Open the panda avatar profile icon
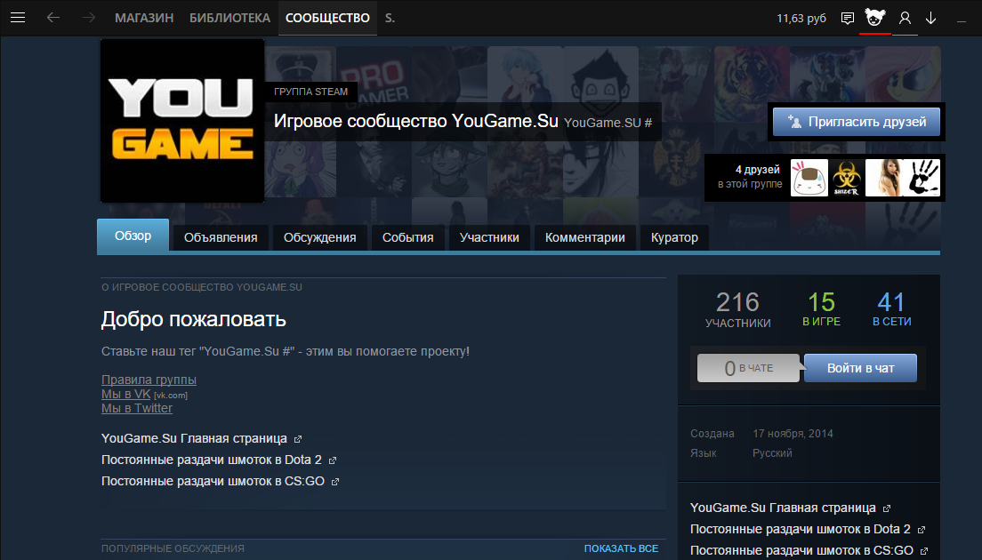 875,18
